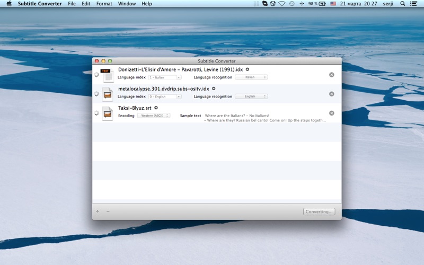Open the Format menu
This screenshot has width=424, height=265.
(x=104, y=4)
